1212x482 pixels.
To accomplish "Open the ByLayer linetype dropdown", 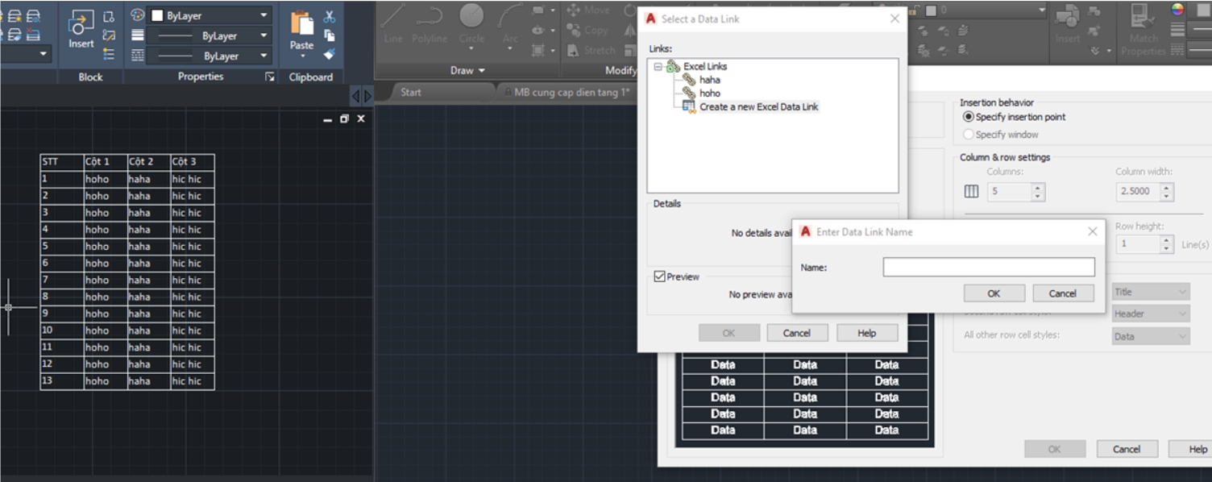I will 264,56.
